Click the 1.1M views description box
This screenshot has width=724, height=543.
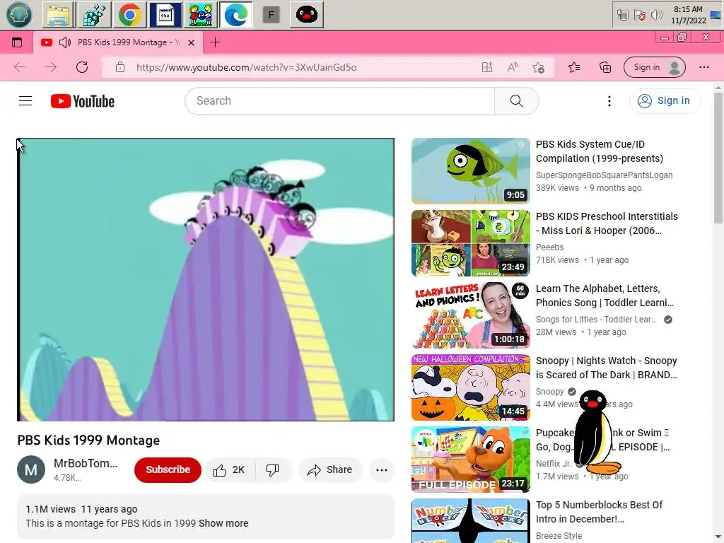click(206, 517)
